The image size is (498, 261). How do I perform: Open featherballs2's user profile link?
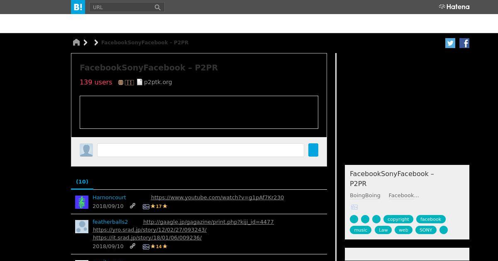point(110,222)
